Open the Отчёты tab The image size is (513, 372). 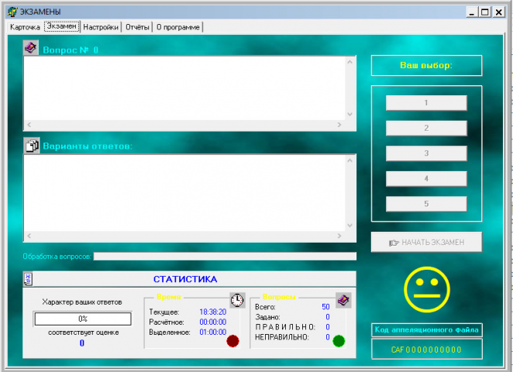click(x=137, y=27)
